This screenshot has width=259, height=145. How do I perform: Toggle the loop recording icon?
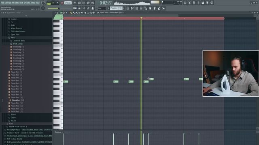pyautogui.click(x=93, y=3)
